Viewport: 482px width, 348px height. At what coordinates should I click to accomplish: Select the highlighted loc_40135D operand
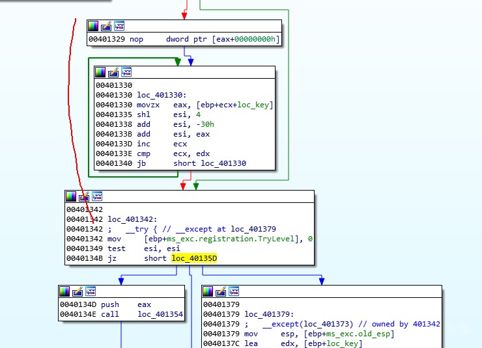[194, 258]
